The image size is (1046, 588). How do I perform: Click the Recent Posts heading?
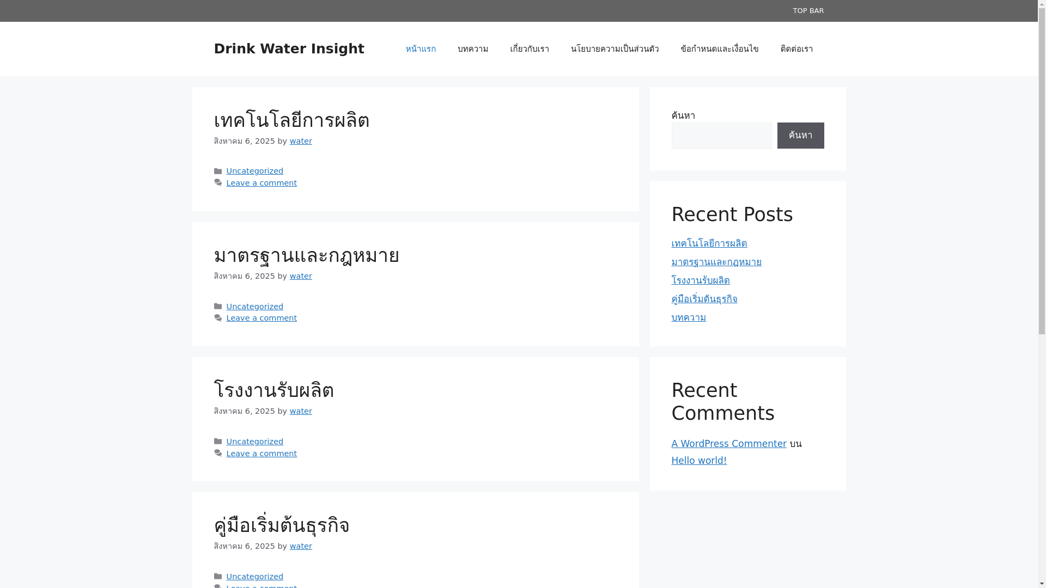732,215
